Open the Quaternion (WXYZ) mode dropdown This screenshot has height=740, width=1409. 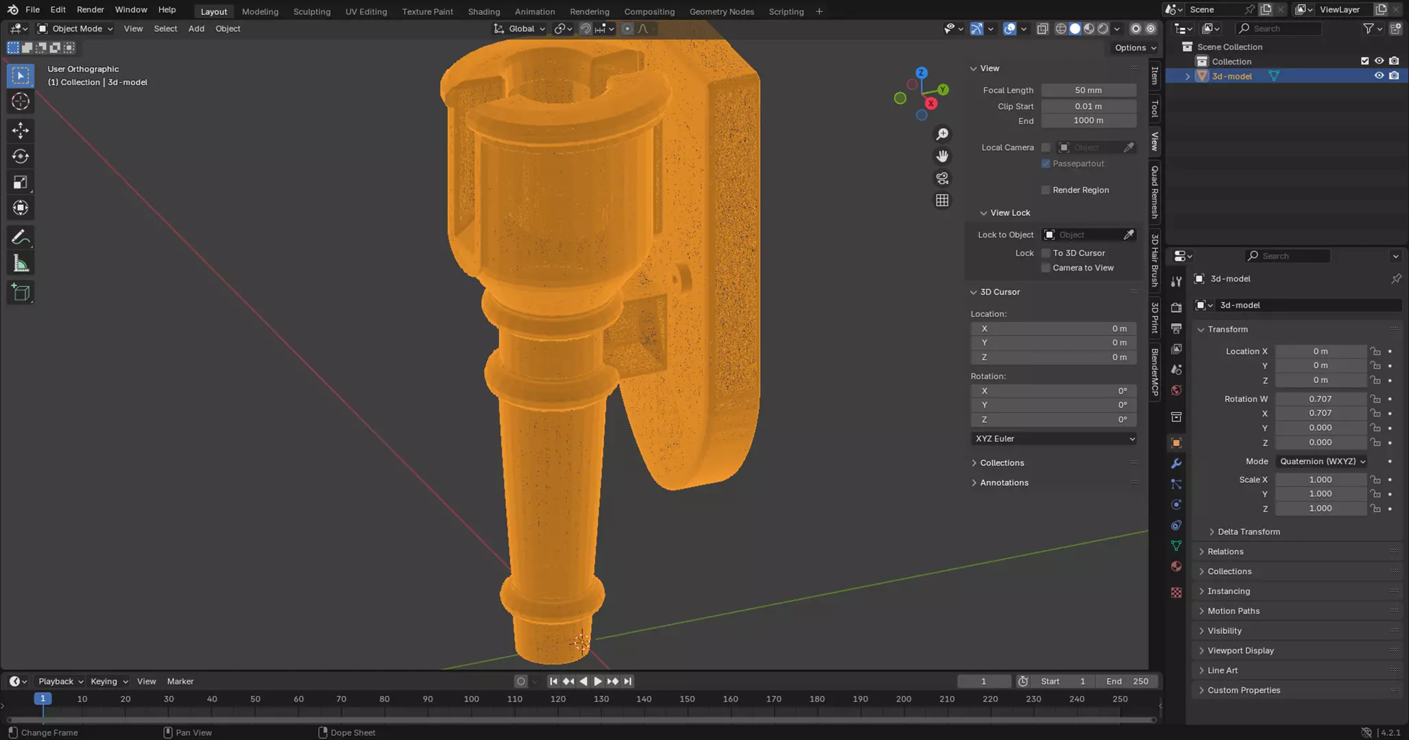click(x=1321, y=461)
